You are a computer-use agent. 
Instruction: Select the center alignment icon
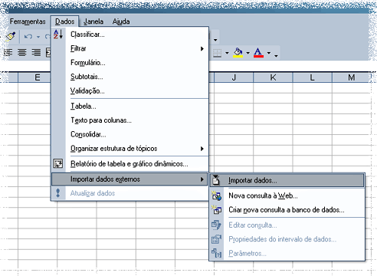pyautogui.click(x=22, y=53)
